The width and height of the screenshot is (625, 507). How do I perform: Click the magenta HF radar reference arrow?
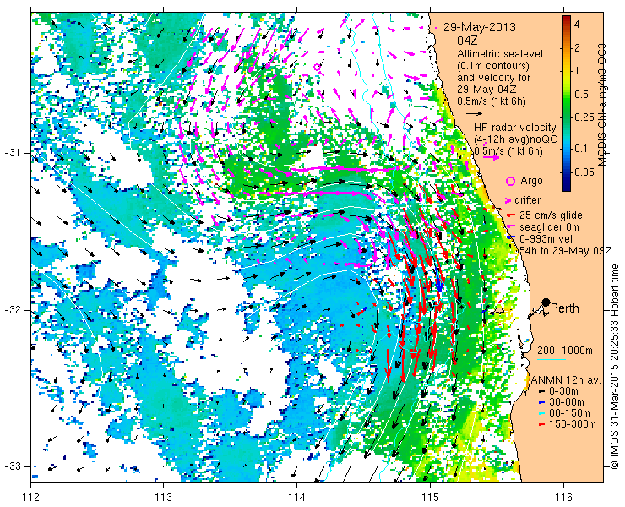[491, 157]
